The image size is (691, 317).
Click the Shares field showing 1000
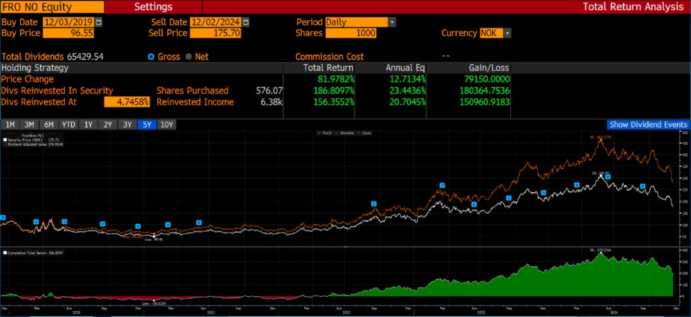click(351, 33)
